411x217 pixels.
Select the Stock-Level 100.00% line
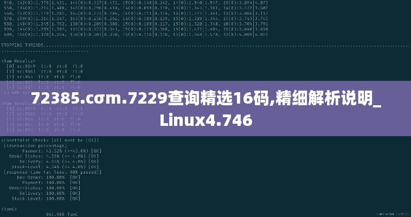point(46,199)
